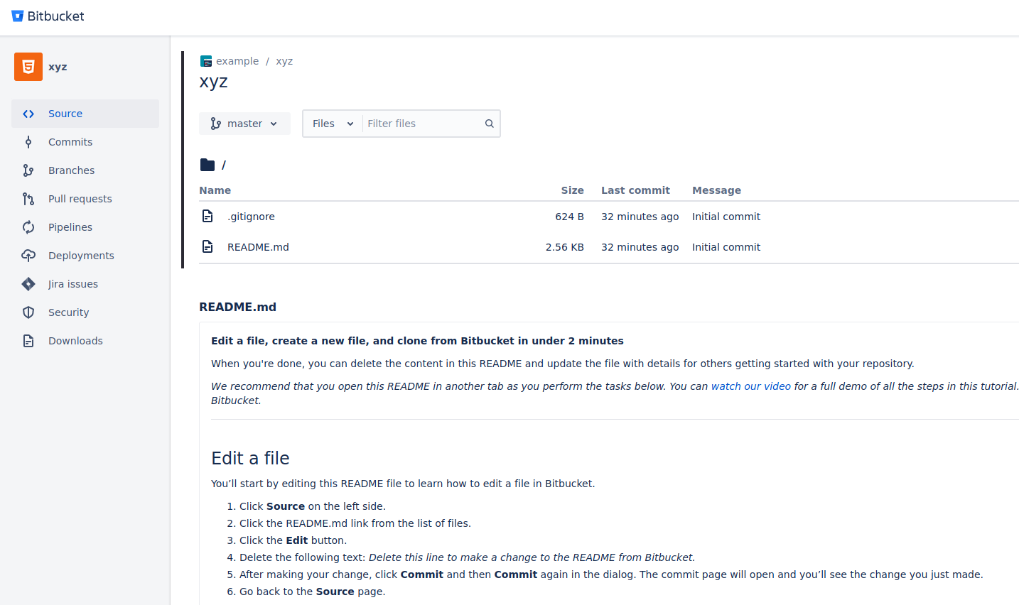Click the .gitignore file icon

[207, 216]
